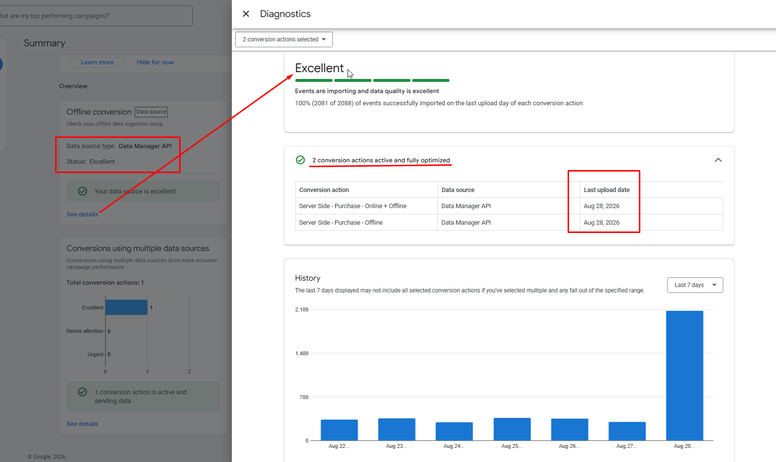Click the Excellent status heading

click(319, 68)
